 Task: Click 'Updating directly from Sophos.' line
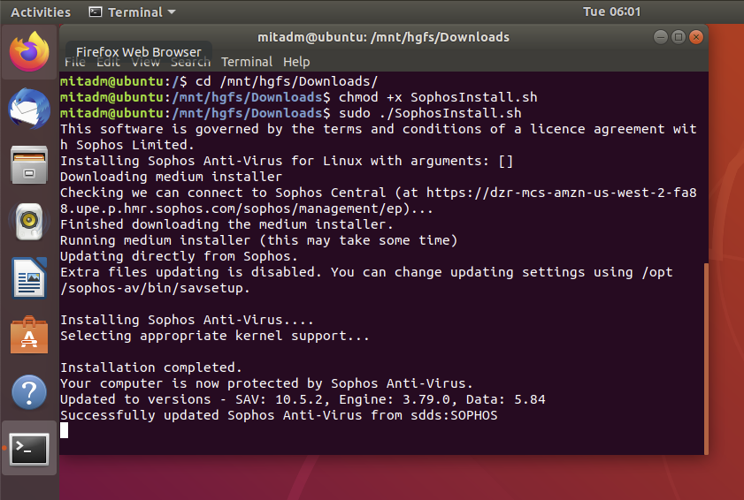coord(179,256)
